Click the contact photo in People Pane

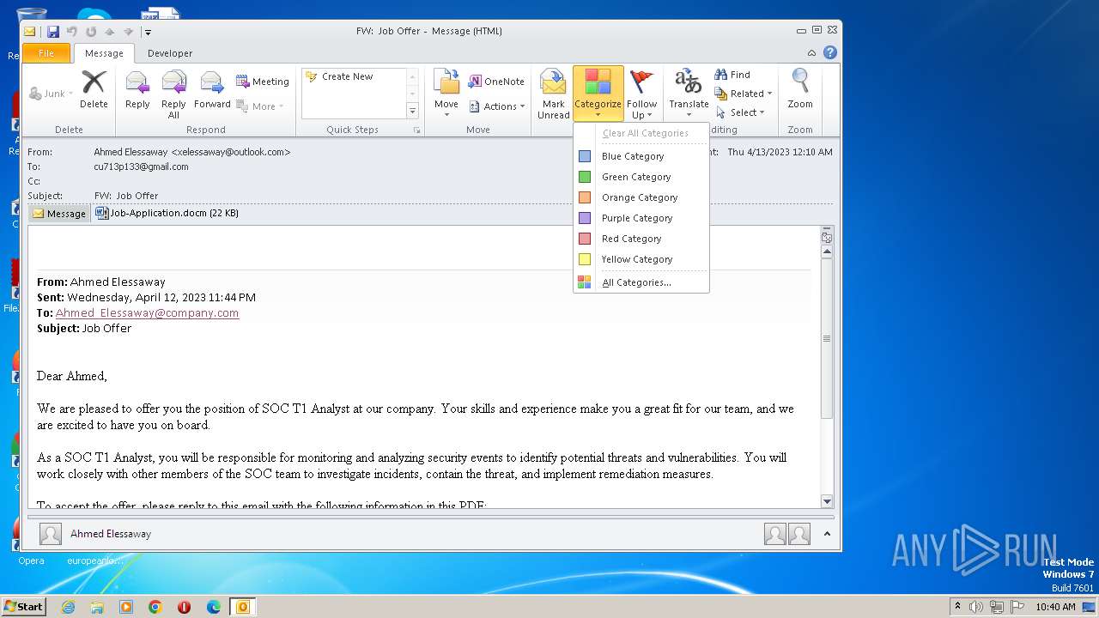pyautogui.click(x=51, y=534)
